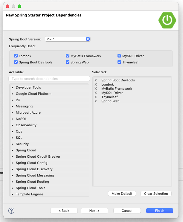
Task: Toggle the MyBatis Framework checkbox
Action: point(68,56)
